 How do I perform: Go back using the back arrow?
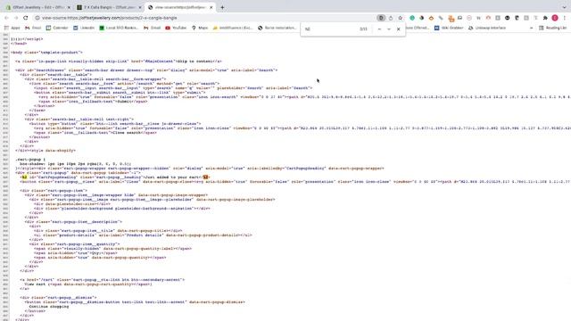pos(6,18)
